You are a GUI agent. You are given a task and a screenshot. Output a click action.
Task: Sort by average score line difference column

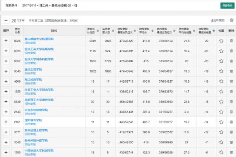[194, 31]
